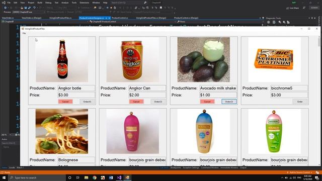Switch to UsingGridProductFiles.cs [Design] tab
Viewport: 322px width, 181px height.
coord(151,18)
